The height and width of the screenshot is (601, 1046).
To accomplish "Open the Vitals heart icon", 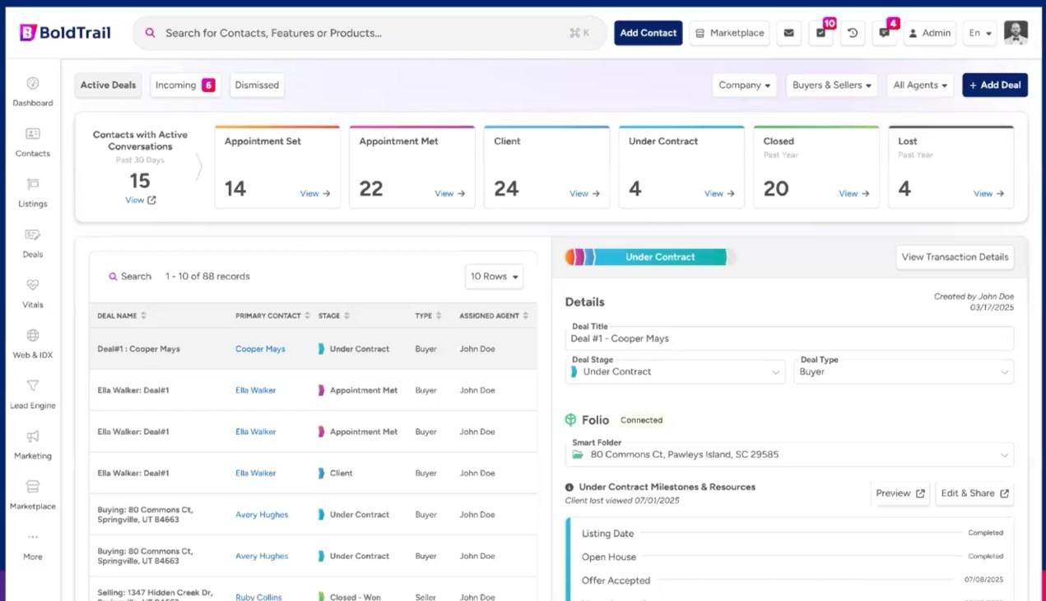I will point(33,285).
